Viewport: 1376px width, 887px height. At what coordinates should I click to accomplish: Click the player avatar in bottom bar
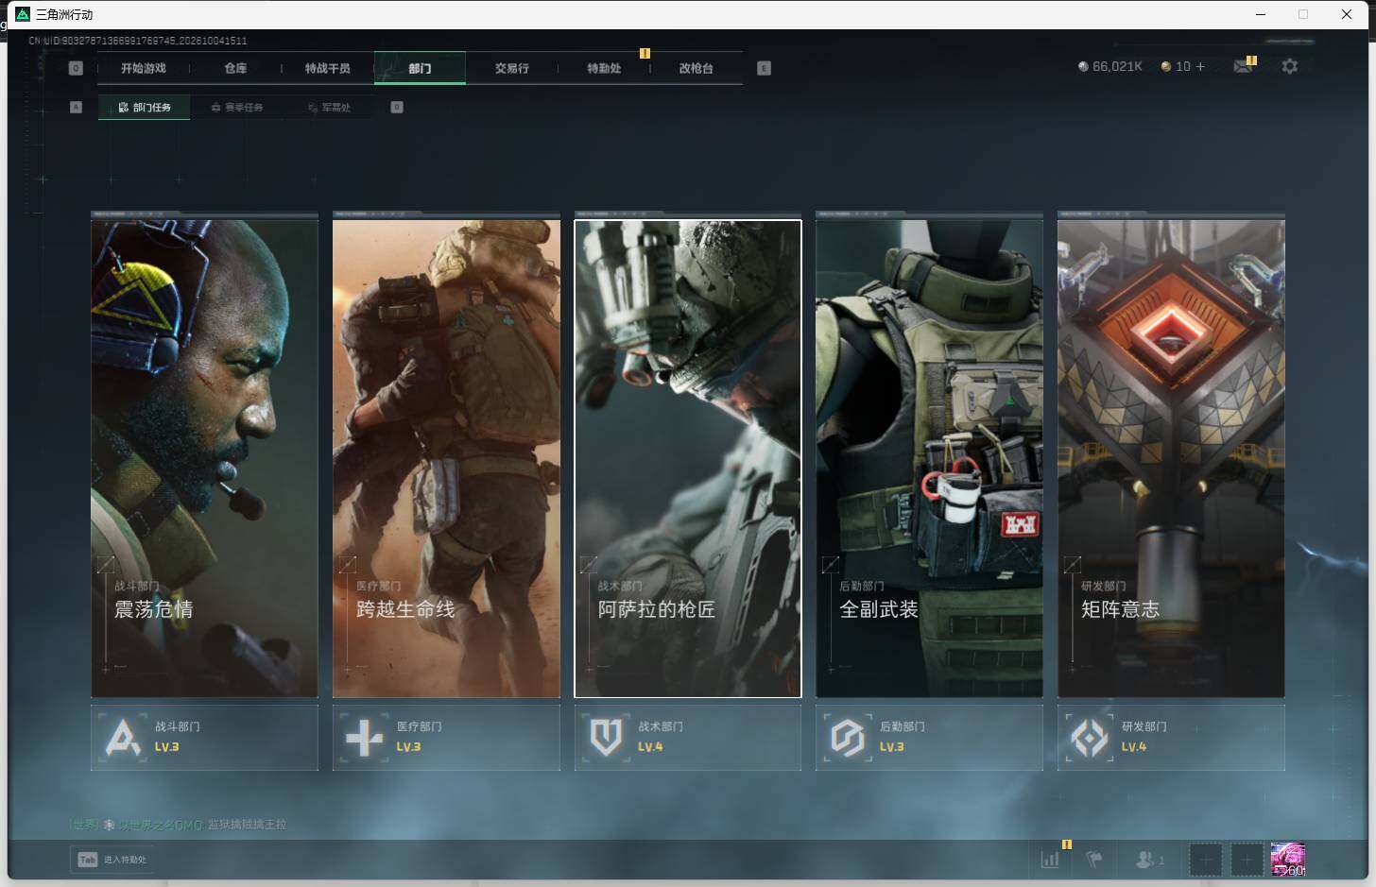point(1288,860)
